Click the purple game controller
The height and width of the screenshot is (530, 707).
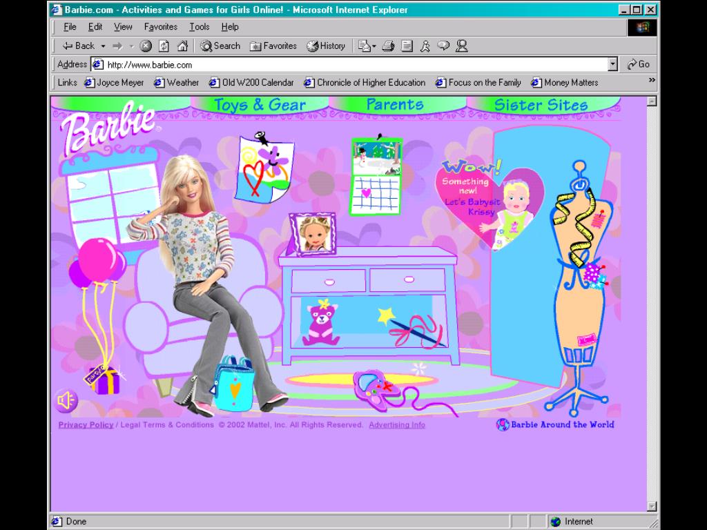[x=376, y=390]
